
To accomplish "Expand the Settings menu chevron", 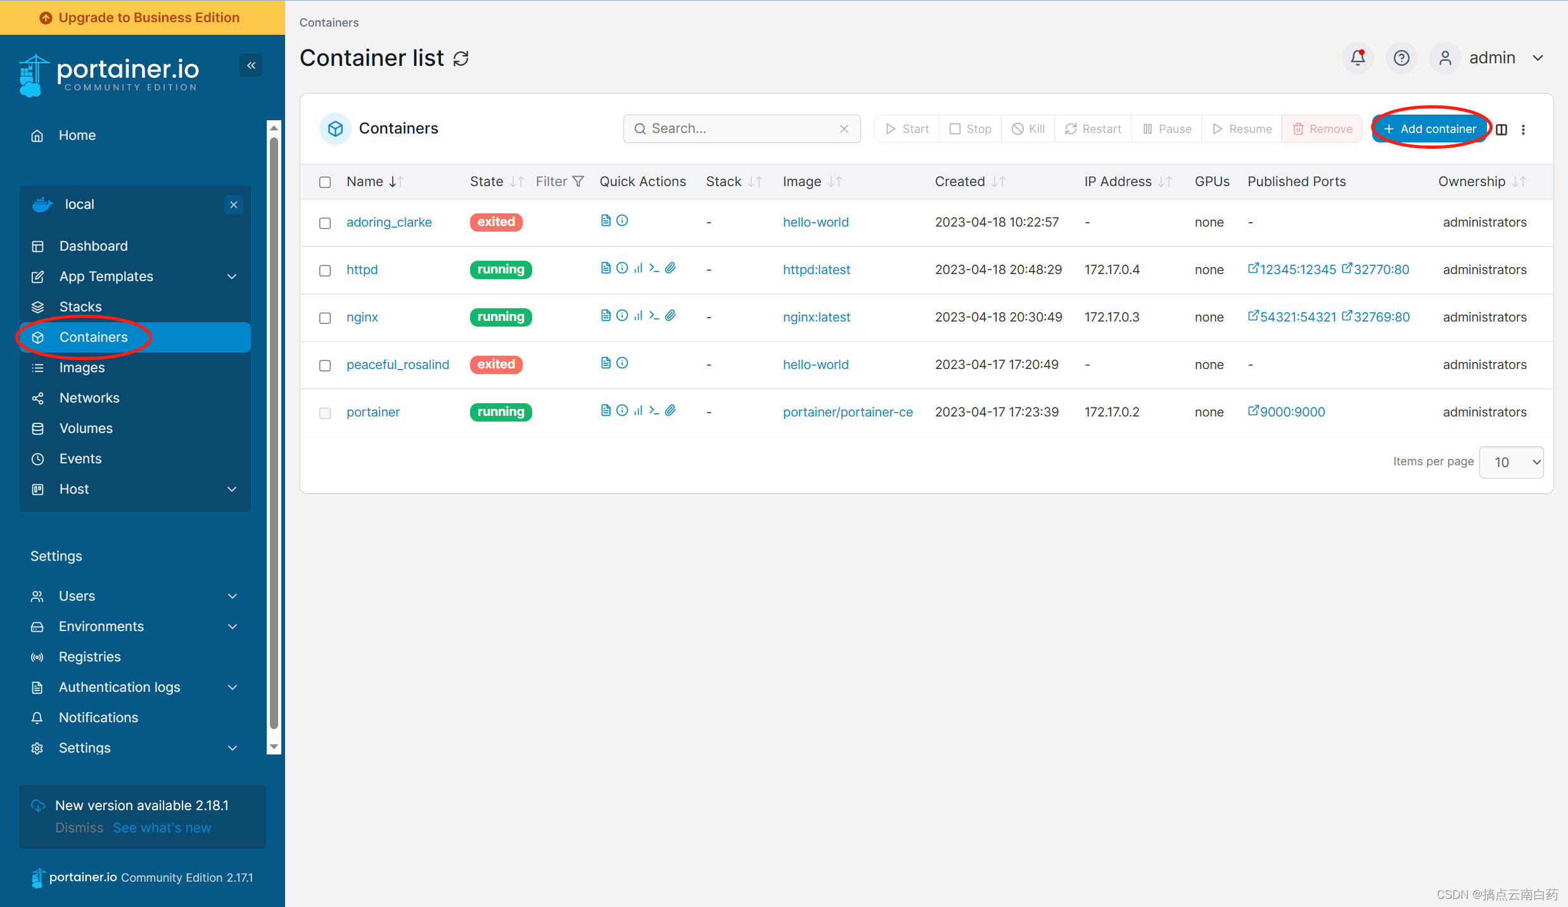I will (x=233, y=748).
